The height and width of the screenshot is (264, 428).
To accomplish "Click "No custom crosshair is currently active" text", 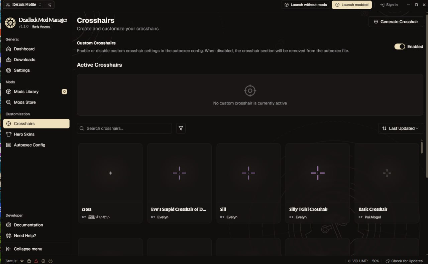I will [x=250, y=103].
